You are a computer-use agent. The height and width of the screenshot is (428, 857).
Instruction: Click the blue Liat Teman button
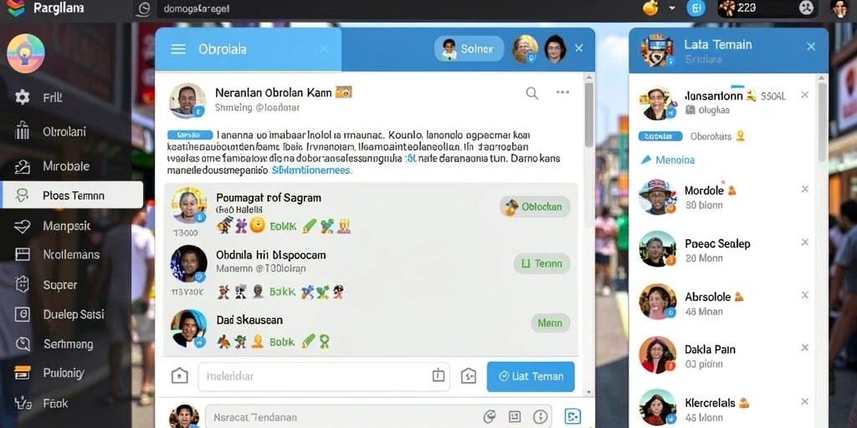tap(531, 377)
